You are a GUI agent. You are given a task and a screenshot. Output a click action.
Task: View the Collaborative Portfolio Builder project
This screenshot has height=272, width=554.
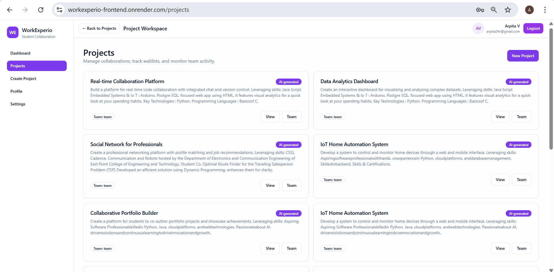[x=270, y=248]
